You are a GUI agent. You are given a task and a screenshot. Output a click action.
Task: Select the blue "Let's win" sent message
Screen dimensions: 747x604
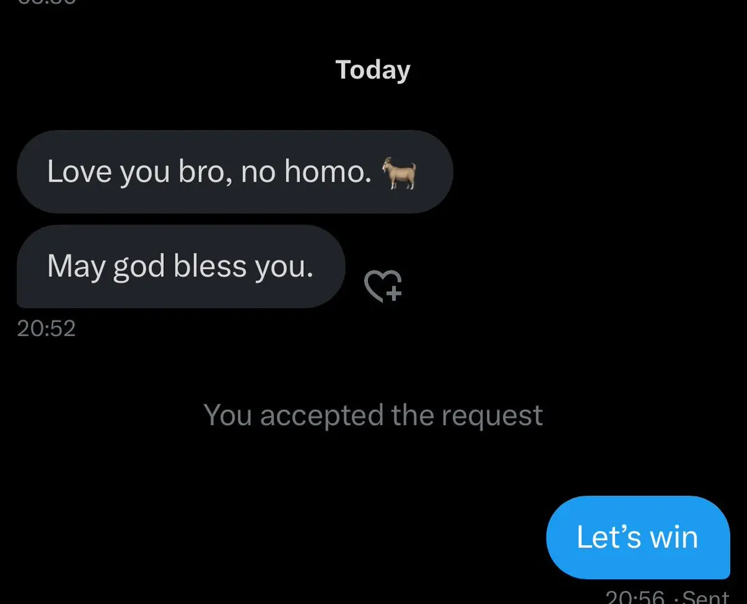click(638, 537)
